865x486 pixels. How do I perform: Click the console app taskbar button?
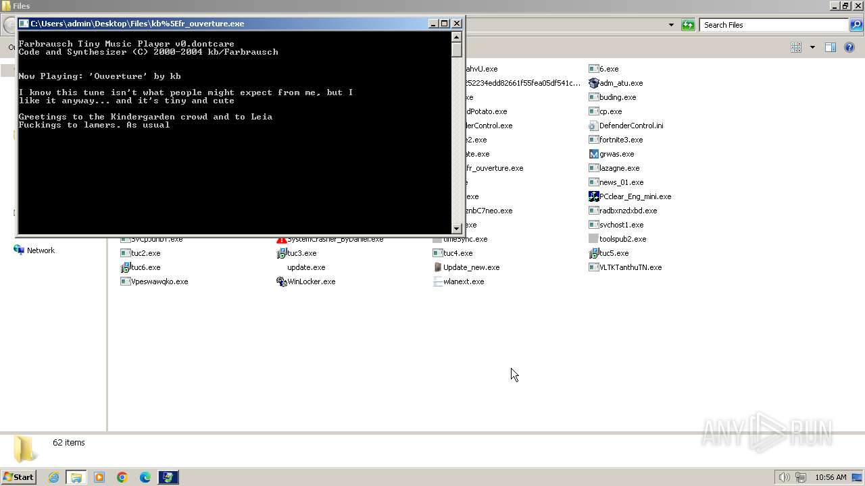coord(168,477)
